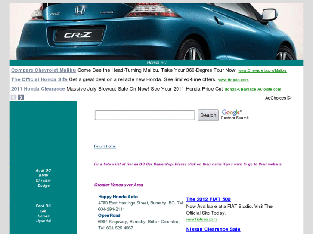
Task: Open the 2011 Honda Clearance ad link
Action: click(38, 89)
